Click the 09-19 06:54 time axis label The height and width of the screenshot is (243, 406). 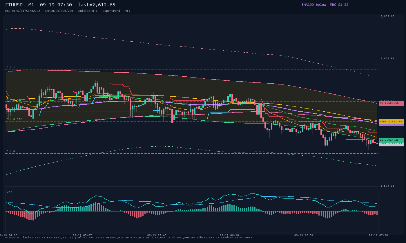click(304, 235)
